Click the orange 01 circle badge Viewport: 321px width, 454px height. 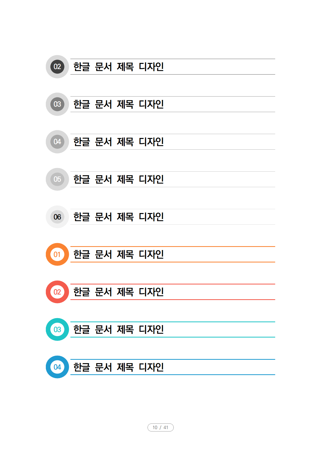click(x=57, y=254)
